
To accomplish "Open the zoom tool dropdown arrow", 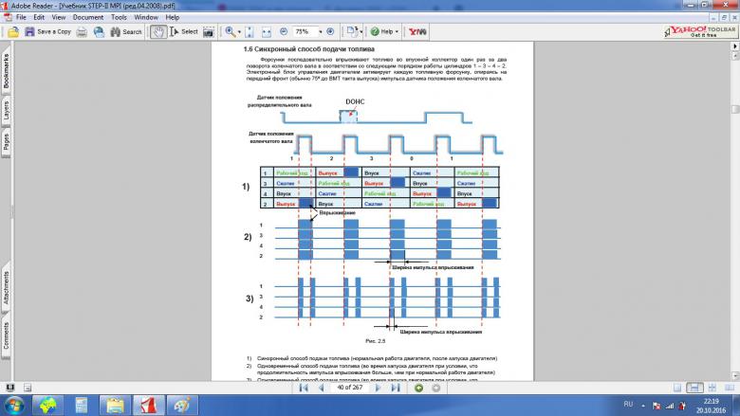I will point(239,32).
